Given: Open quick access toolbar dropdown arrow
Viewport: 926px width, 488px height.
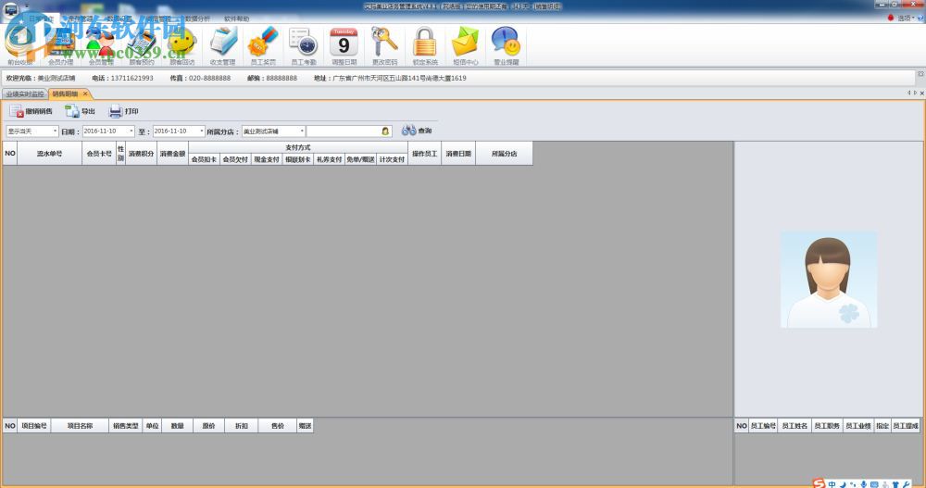Looking at the screenshot, I should click(26, 6).
